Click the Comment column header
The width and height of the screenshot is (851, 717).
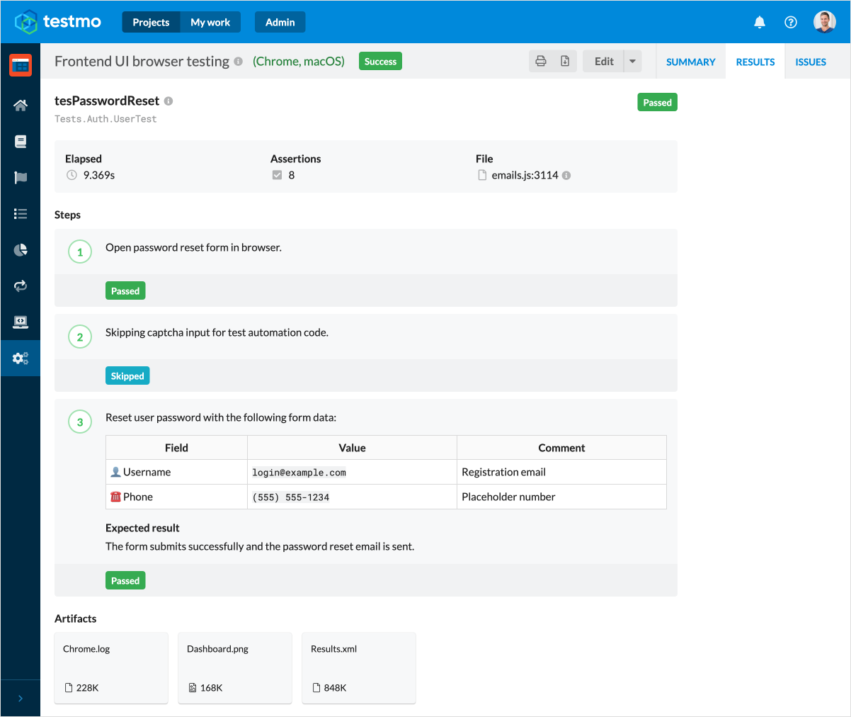pyautogui.click(x=561, y=448)
